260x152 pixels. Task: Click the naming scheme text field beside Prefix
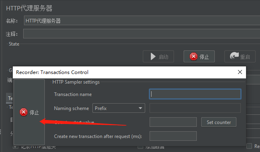point(195,108)
